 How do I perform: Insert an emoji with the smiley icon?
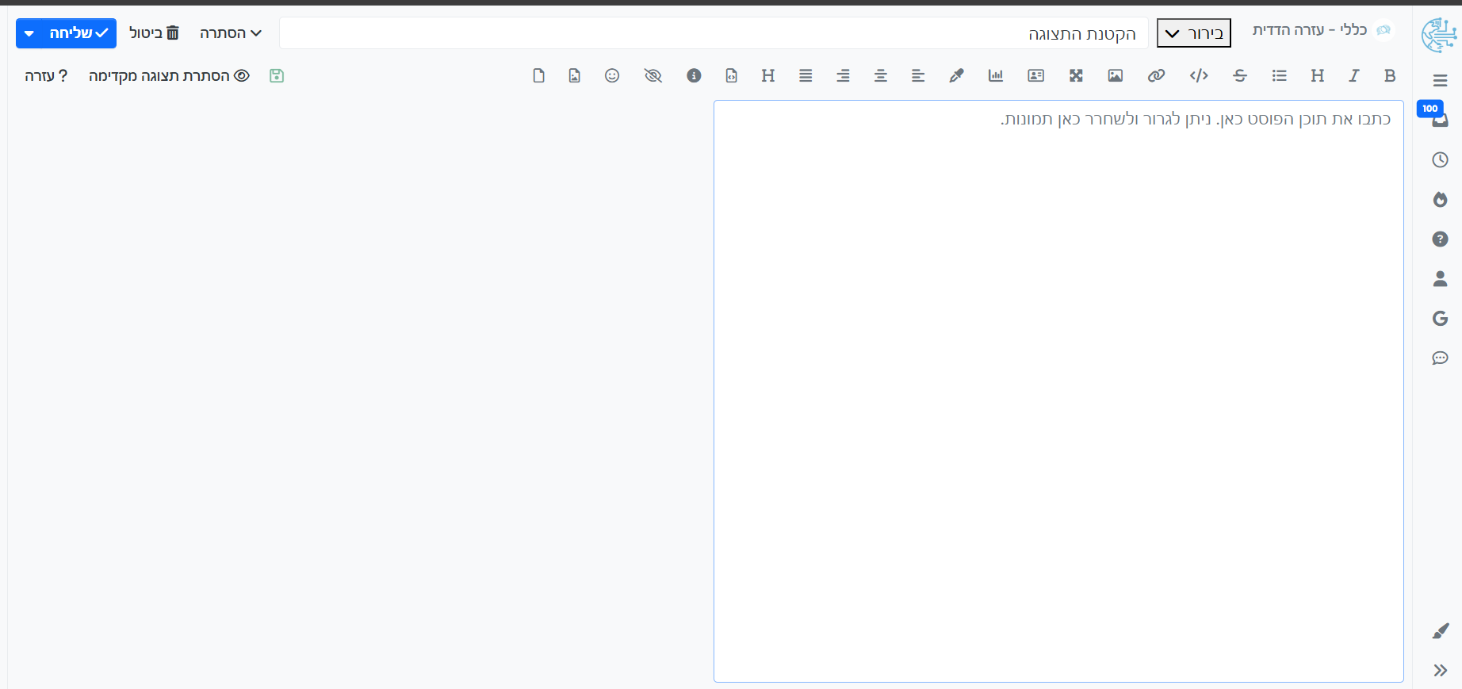(x=611, y=75)
